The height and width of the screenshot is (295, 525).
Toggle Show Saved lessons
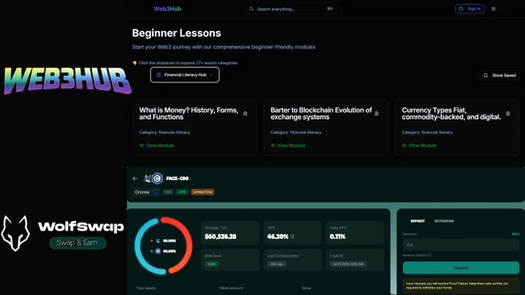[500, 75]
